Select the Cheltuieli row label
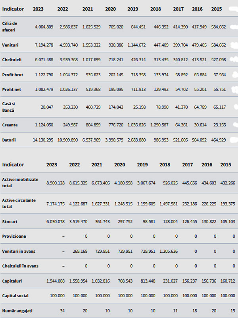The image size is (238, 318). (12, 60)
